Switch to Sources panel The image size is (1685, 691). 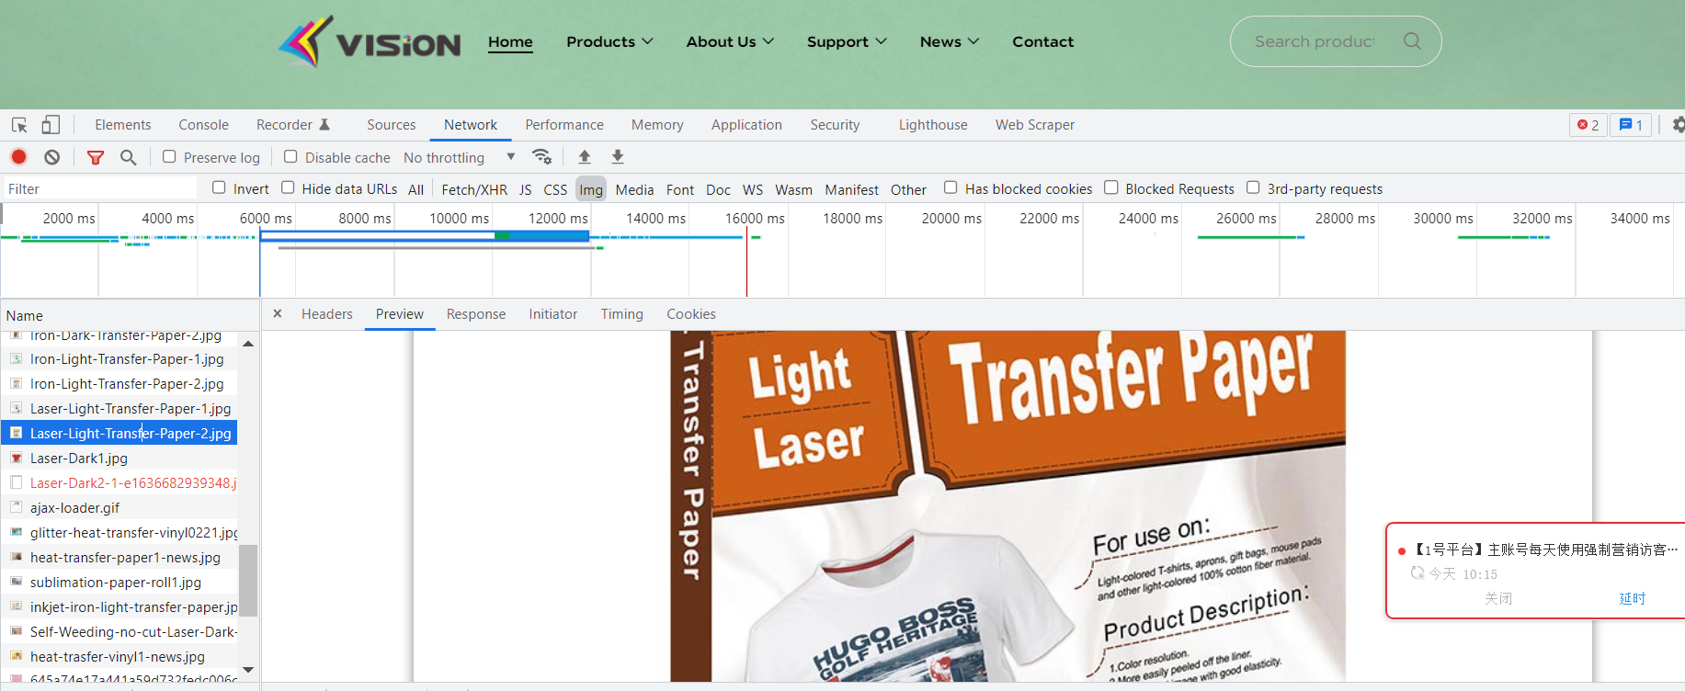click(x=391, y=125)
